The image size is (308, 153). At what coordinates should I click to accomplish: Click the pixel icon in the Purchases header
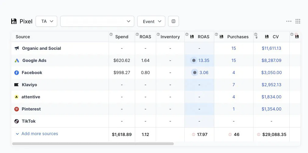pyautogui.click(x=221, y=37)
